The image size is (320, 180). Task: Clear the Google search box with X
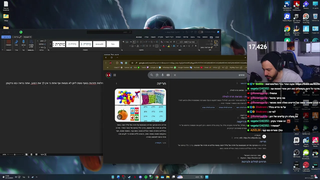[x=175, y=75]
